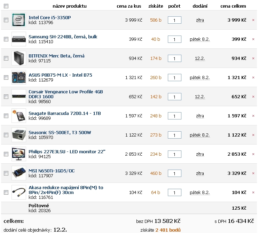
Task: Open Akasa redukce napájení product link
Action: (66, 190)
